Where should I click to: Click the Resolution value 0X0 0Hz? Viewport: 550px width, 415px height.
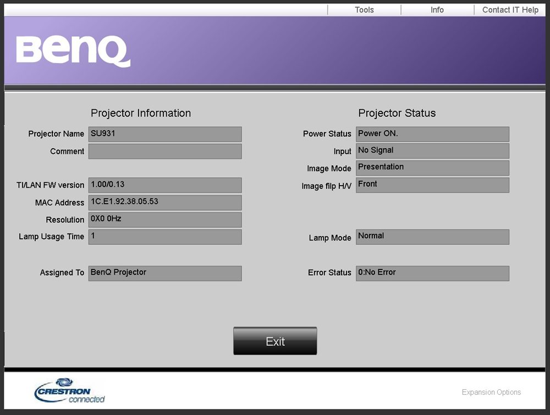pos(165,220)
